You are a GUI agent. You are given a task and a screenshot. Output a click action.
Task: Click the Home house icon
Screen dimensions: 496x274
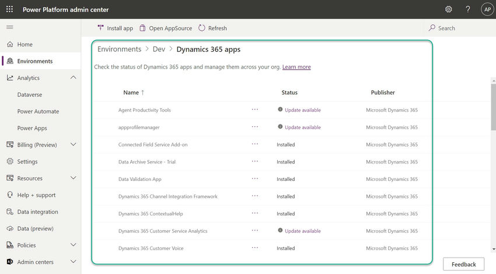point(10,44)
